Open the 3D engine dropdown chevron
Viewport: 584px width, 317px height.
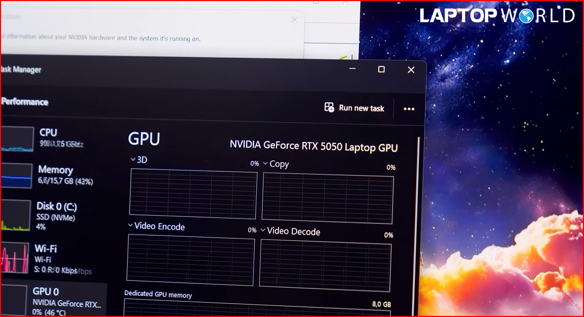coord(133,159)
